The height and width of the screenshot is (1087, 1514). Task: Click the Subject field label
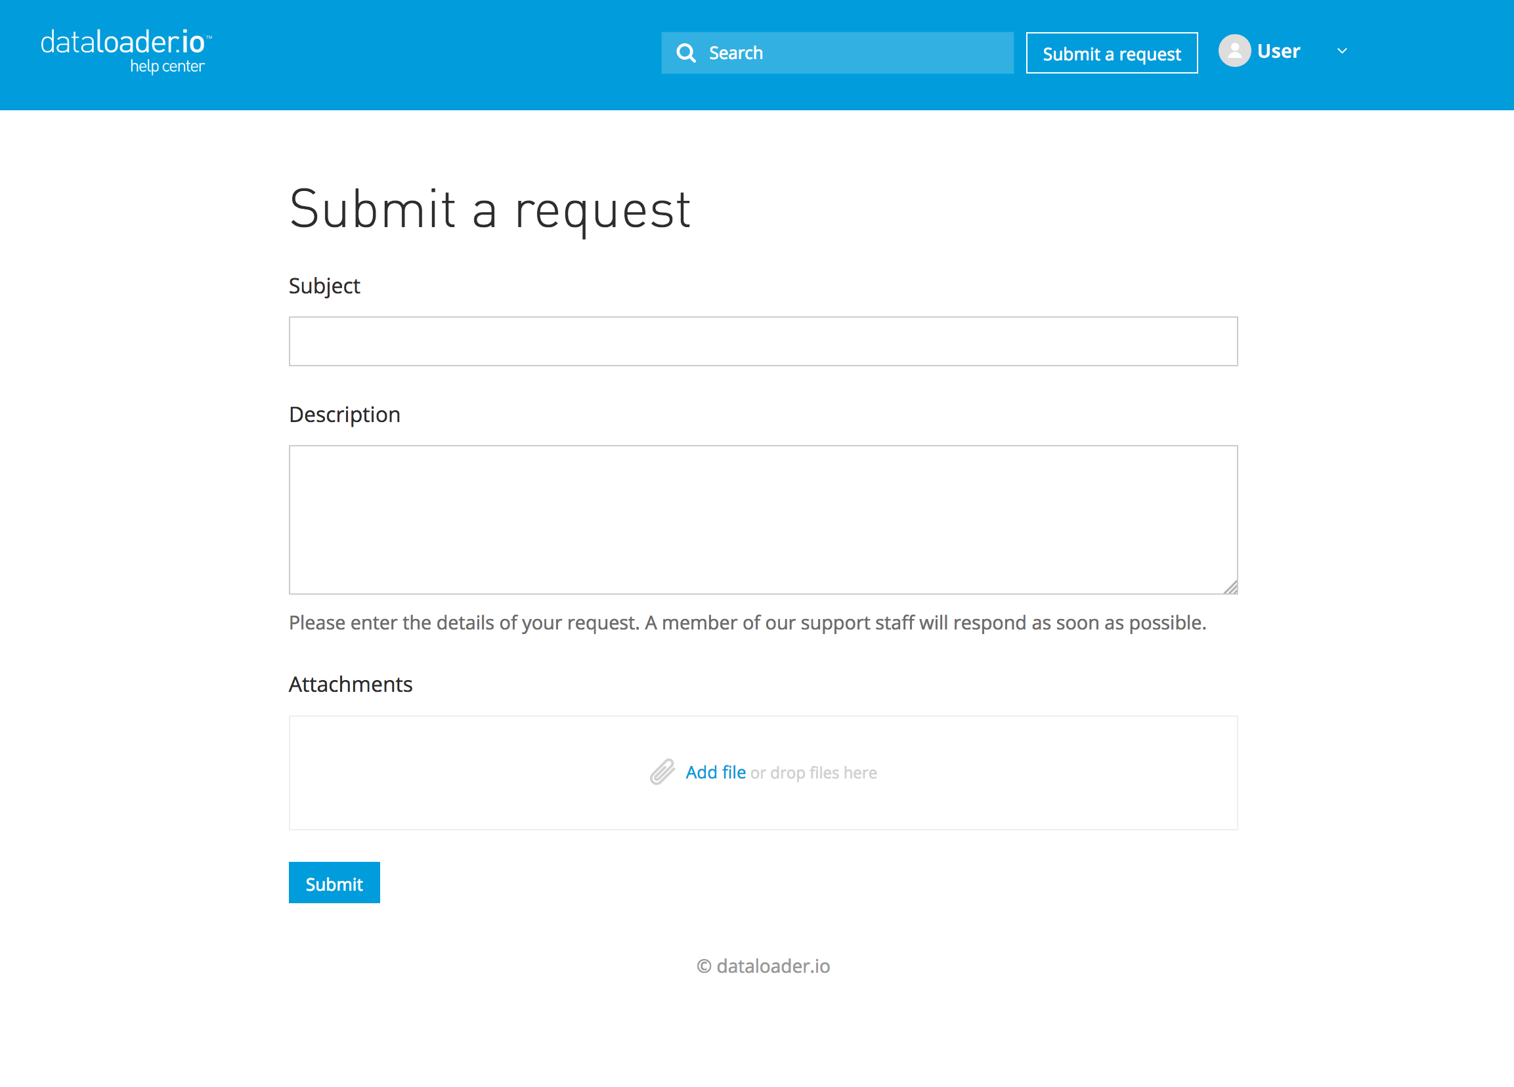[x=324, y=286]
